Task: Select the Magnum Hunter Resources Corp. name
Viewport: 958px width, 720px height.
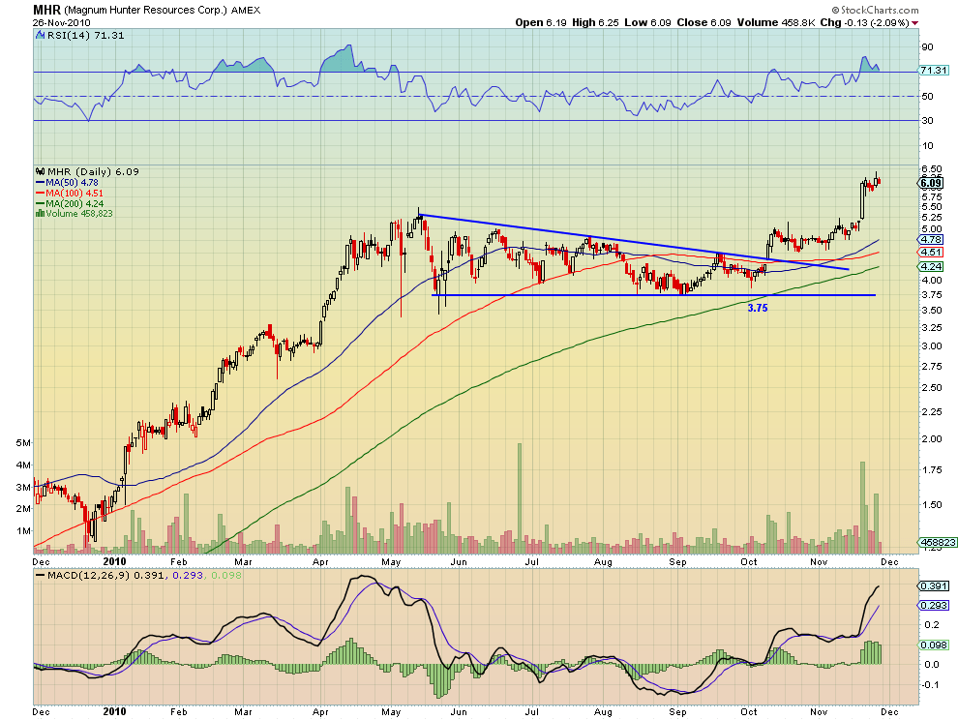Action: (145, 11)
